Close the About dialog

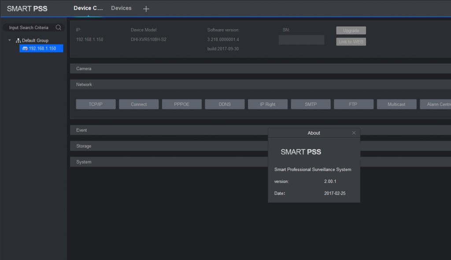[x=354, y=133]
